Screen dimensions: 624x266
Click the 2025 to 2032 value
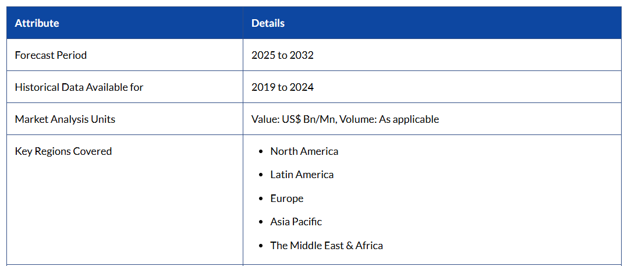coord(282,55)
